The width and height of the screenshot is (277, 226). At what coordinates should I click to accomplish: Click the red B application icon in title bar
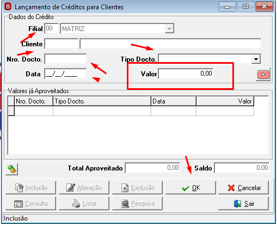click(8, 7)
